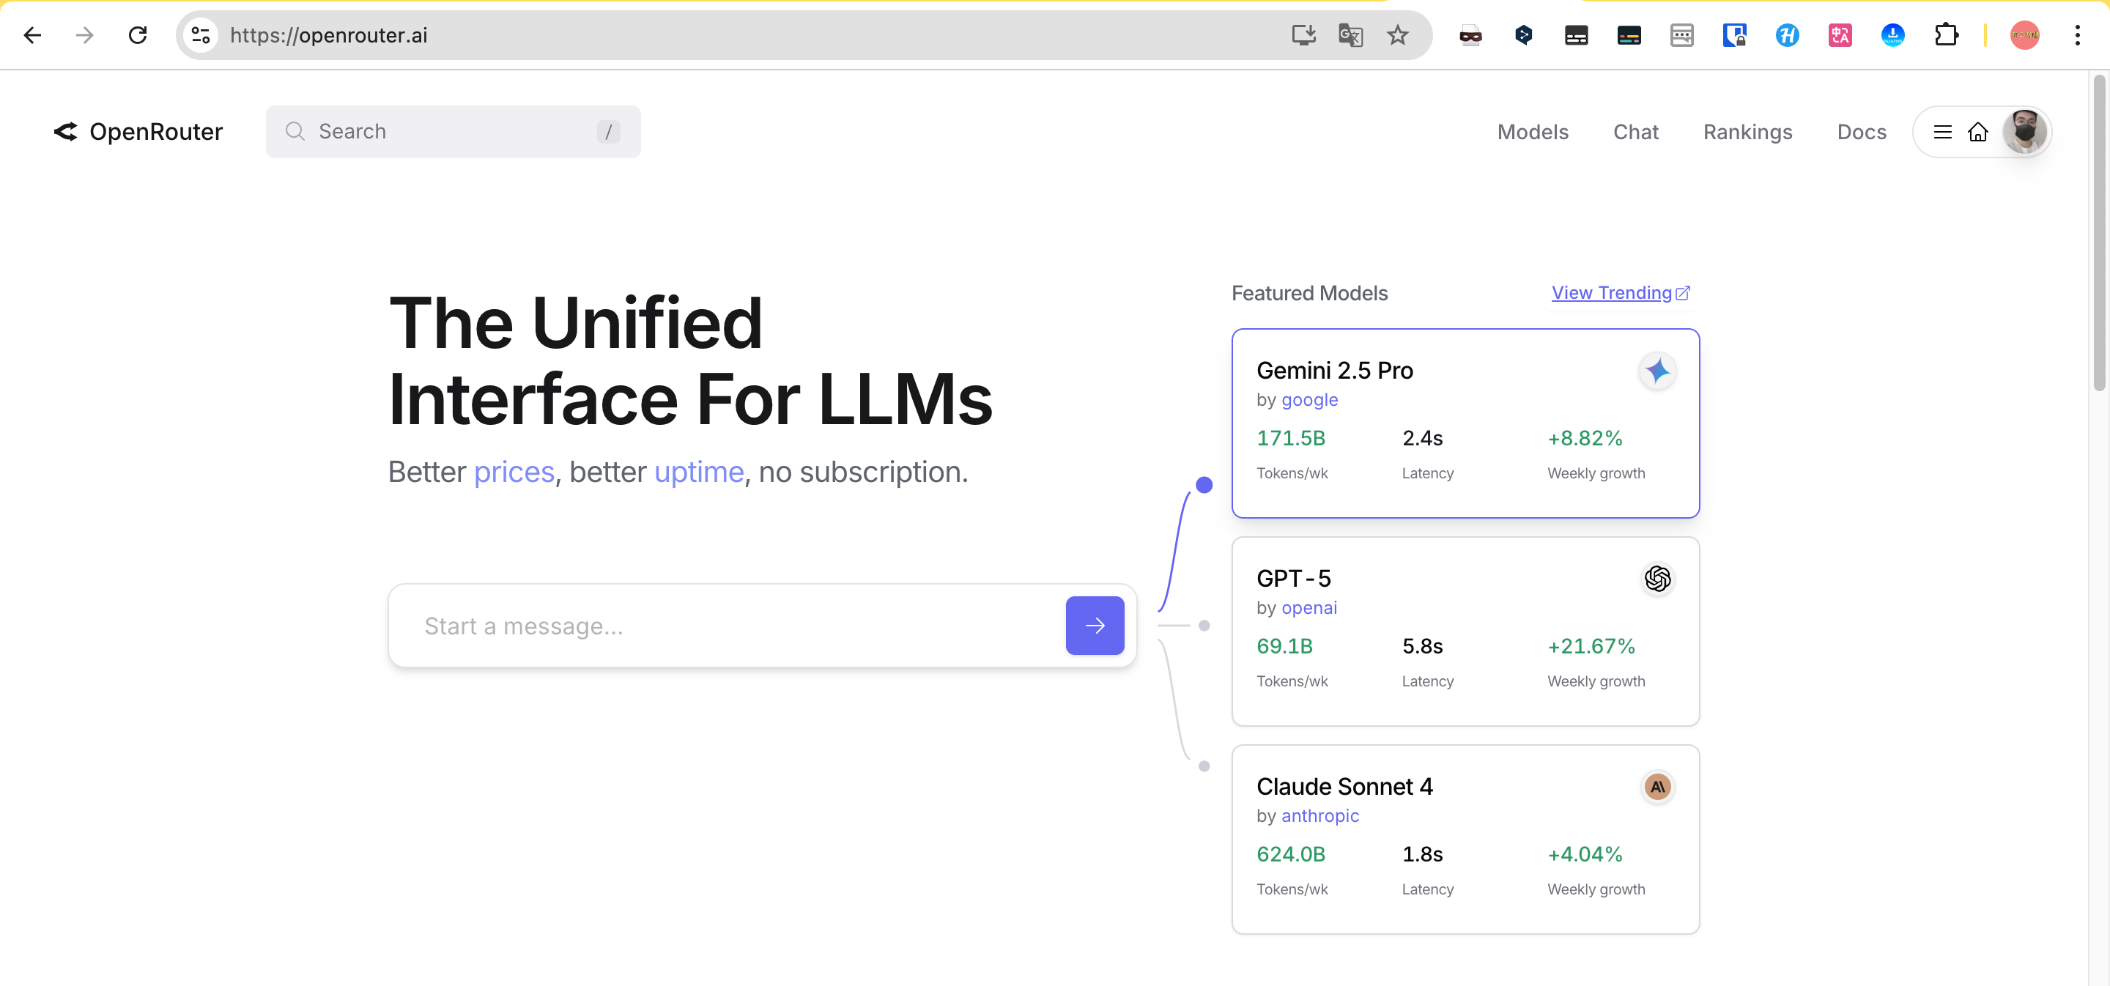Image resolution: width=2110 pixels, height=986 pixels.
Task: Open the google provider link
Action: pyautogui.click(x=1309, y=400)
